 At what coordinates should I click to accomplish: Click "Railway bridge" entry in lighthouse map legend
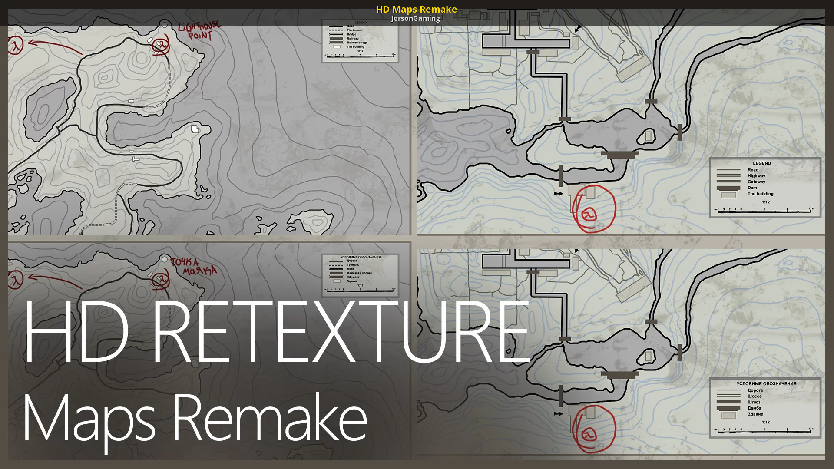pos(357,43)
